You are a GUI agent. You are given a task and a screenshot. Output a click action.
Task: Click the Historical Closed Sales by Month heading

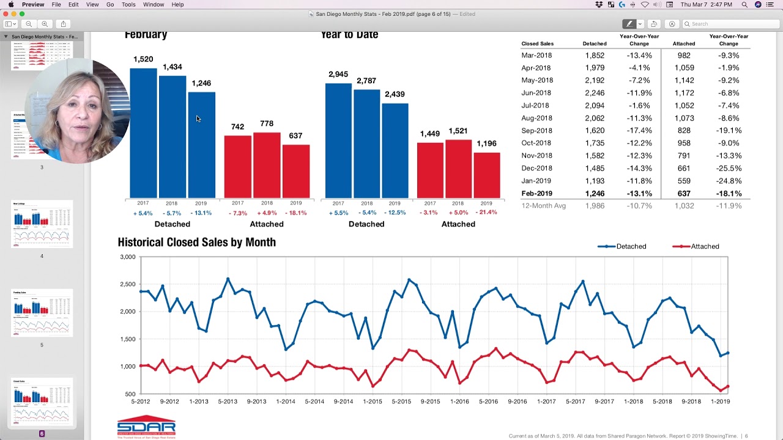pos(196,242)
